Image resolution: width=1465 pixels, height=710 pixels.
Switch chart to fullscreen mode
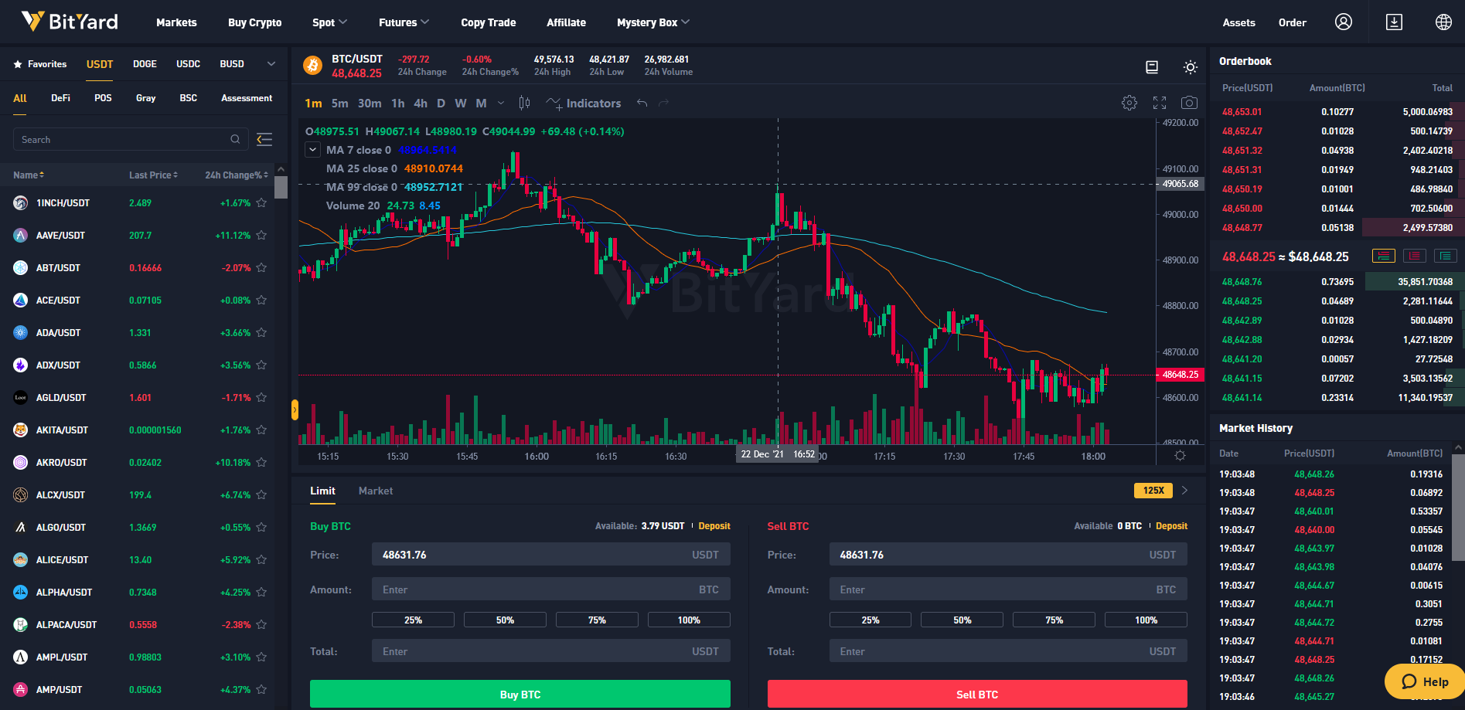[x=1160, y=103]
